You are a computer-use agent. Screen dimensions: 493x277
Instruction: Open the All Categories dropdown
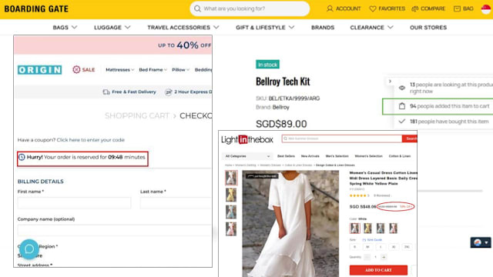click(x=247, y=156)
